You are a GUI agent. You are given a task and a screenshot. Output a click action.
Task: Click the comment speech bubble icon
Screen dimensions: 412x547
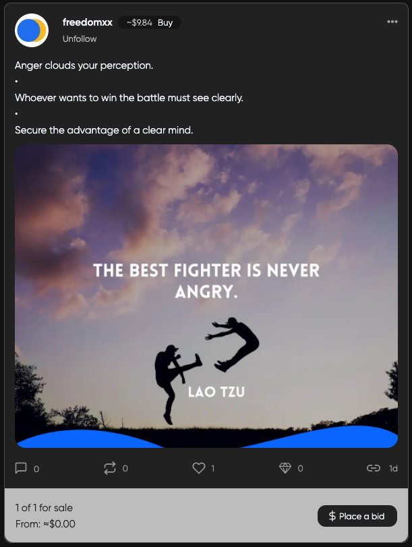pos(21,468)
